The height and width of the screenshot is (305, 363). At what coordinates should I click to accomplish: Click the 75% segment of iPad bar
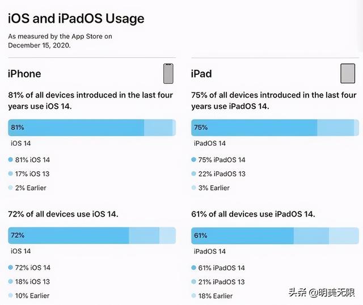coord(254,128)
